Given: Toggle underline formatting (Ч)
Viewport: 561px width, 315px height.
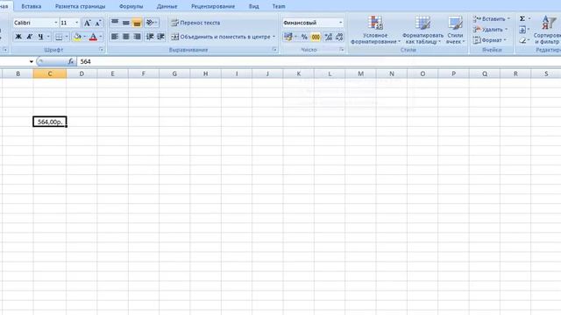Looking at the screenshot, I should click(40, 37).
